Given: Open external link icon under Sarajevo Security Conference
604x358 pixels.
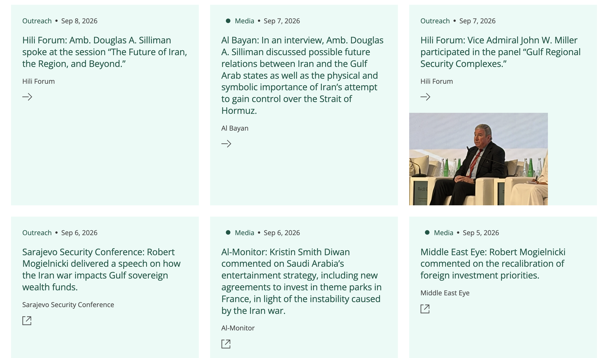Looking at the screenshot, I should 27,321.
